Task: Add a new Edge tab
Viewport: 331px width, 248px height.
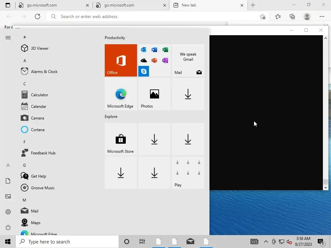Action: [253, 5]
